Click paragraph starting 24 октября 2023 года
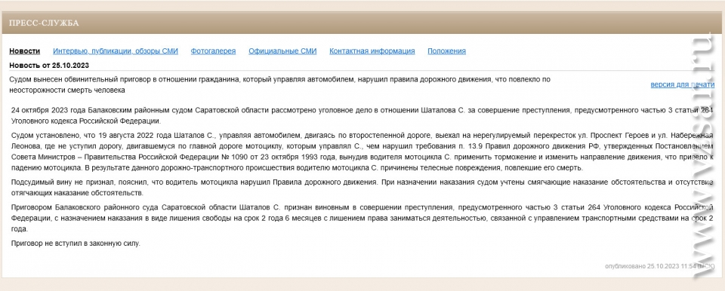The image size is (725, 291). 362,116
